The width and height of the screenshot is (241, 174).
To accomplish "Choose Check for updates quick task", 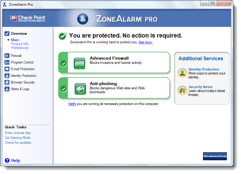I will [18, 143].
